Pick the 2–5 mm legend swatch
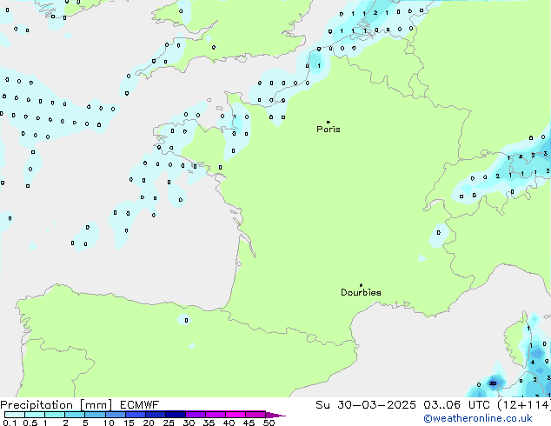551x426 pixels. (75, 415)
